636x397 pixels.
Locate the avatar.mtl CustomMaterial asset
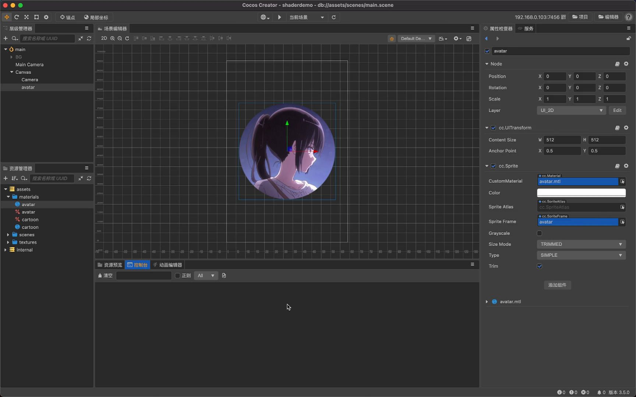[622, 182]
